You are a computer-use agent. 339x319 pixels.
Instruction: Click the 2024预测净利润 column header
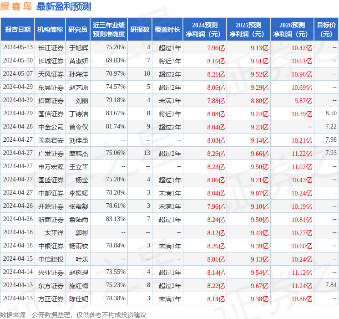click(205, 29)
